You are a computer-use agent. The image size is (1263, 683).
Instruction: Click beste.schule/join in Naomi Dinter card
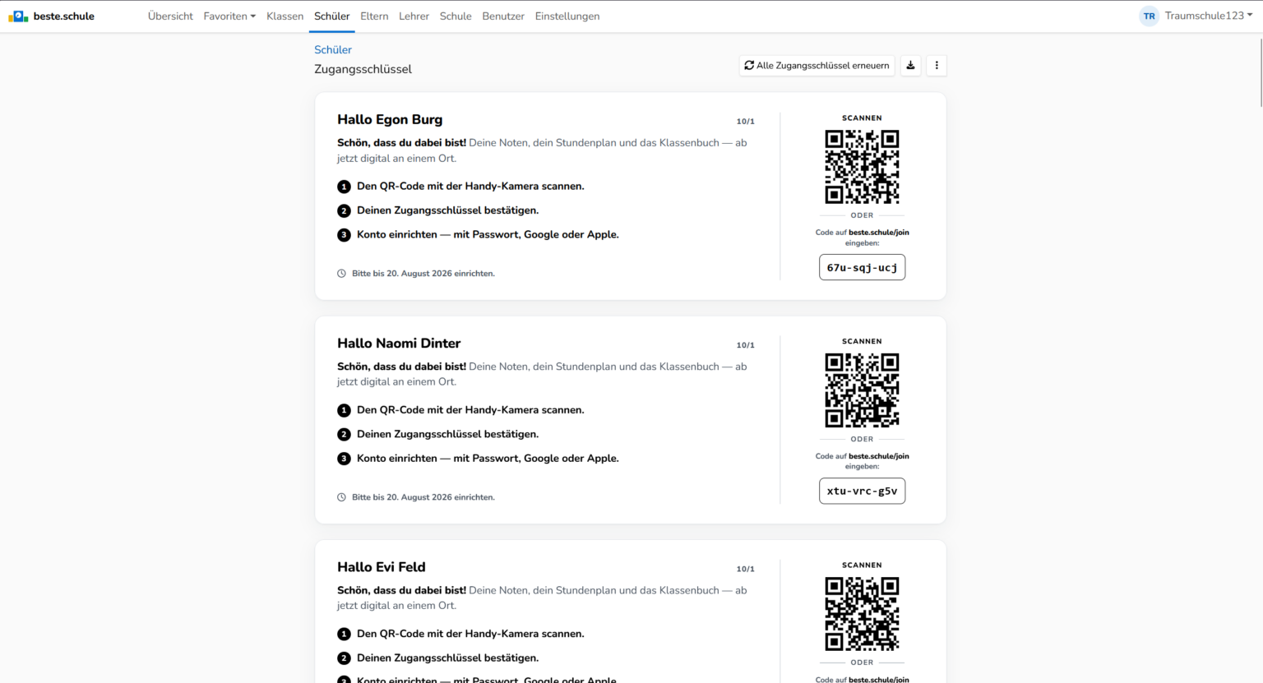pyautogui.click(x=879, y=456)
